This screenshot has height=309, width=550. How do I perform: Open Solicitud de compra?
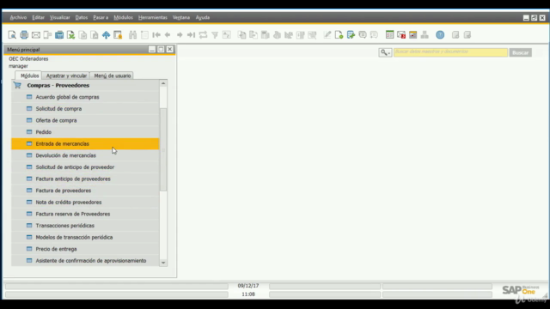(85, 109)
